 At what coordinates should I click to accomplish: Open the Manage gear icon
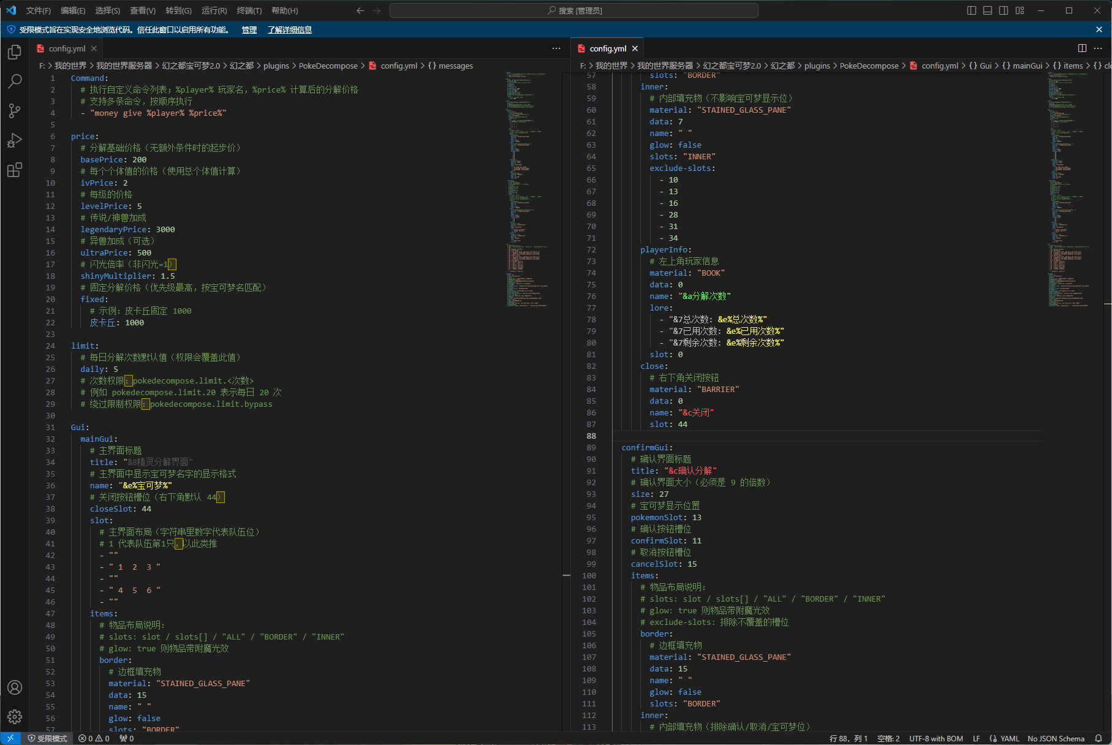15,716
